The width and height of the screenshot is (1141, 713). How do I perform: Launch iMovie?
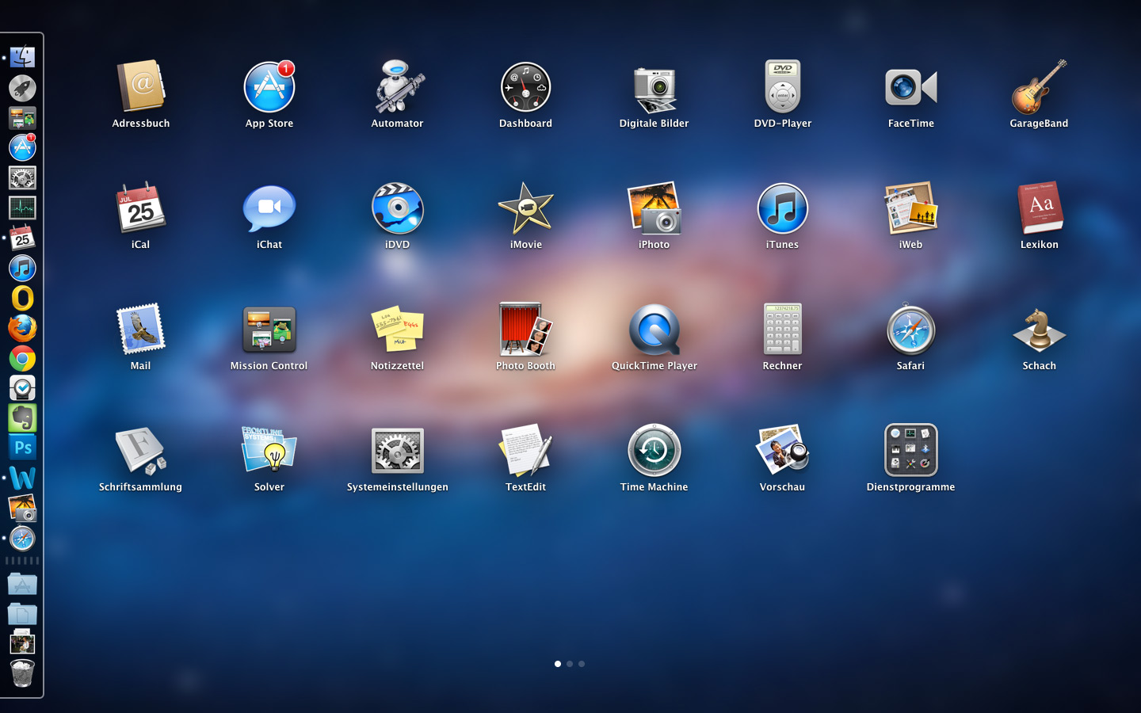pyautogui.click(x=526, y=208)
